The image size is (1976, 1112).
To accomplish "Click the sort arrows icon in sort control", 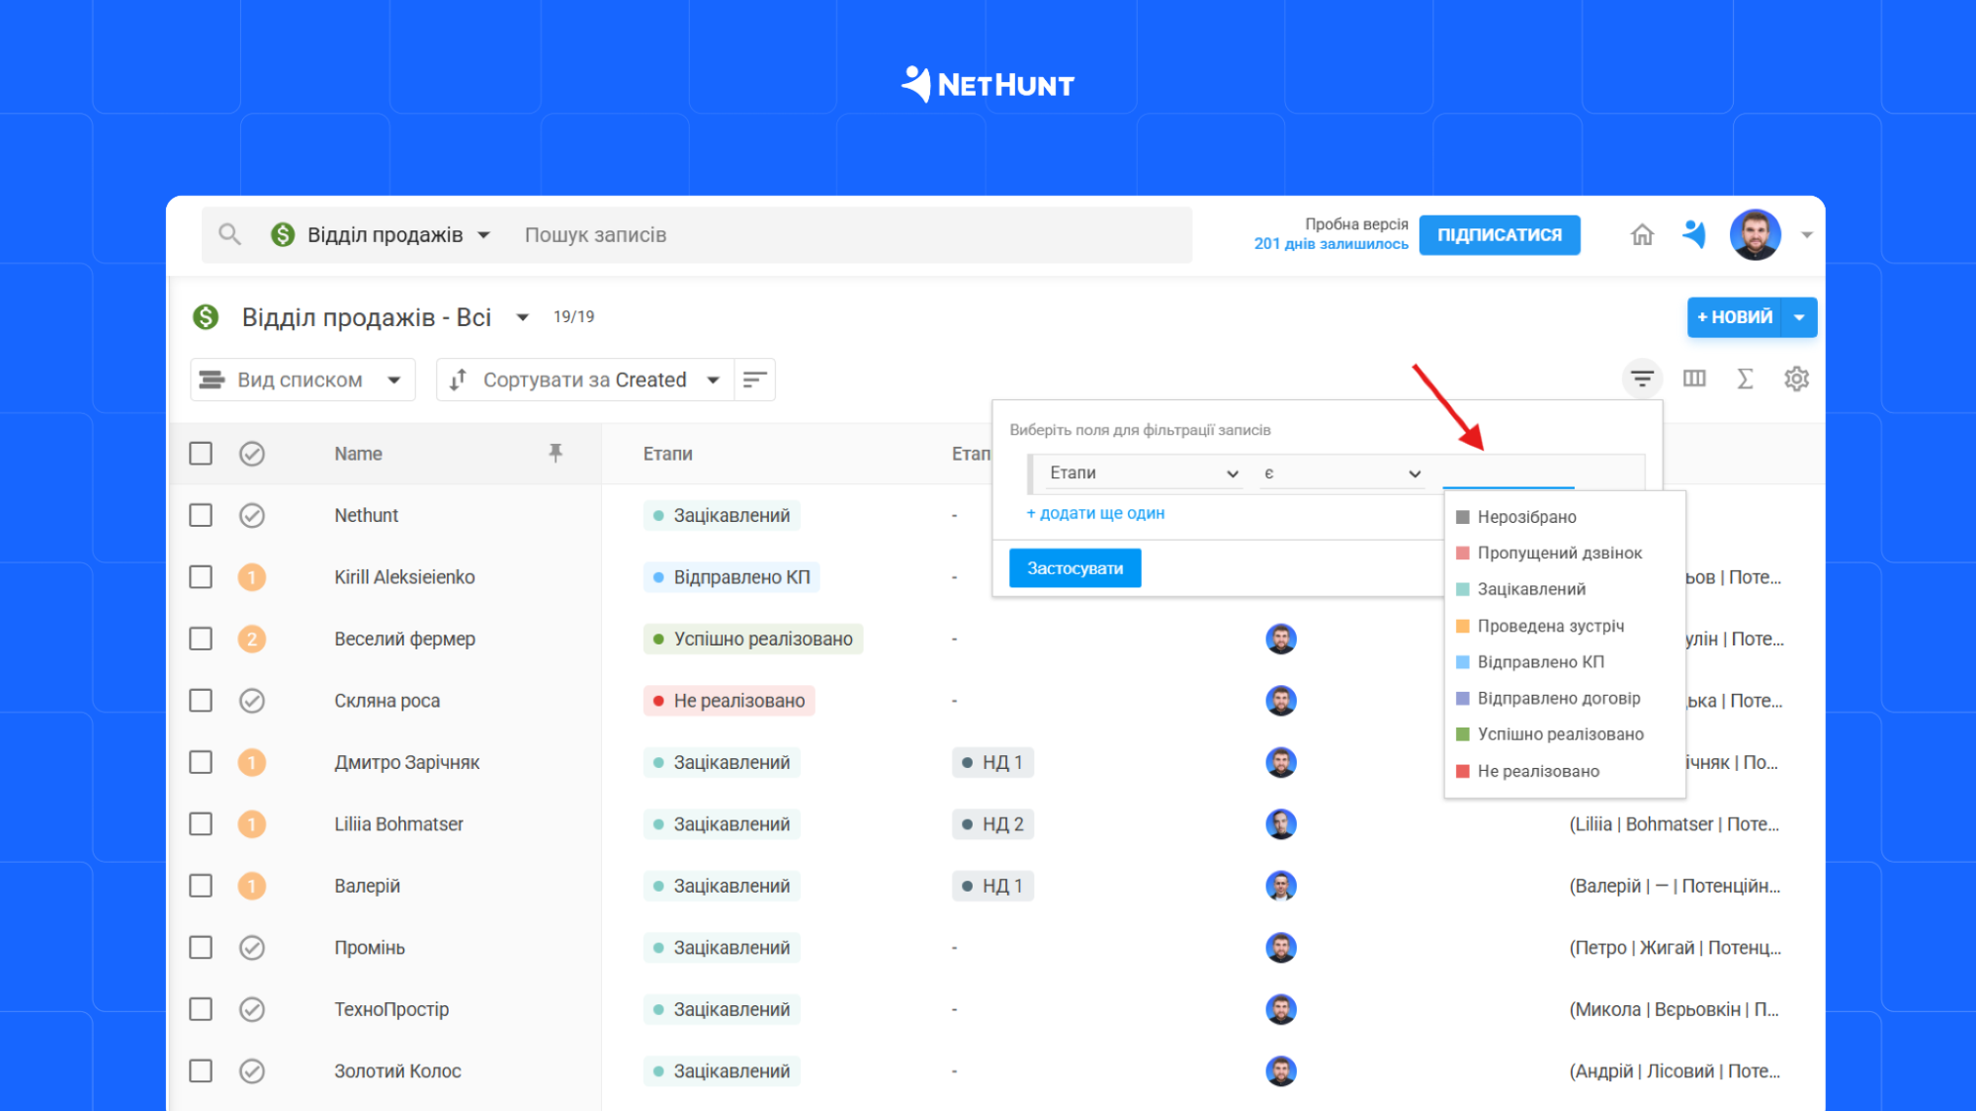I will tap(458, 380).
